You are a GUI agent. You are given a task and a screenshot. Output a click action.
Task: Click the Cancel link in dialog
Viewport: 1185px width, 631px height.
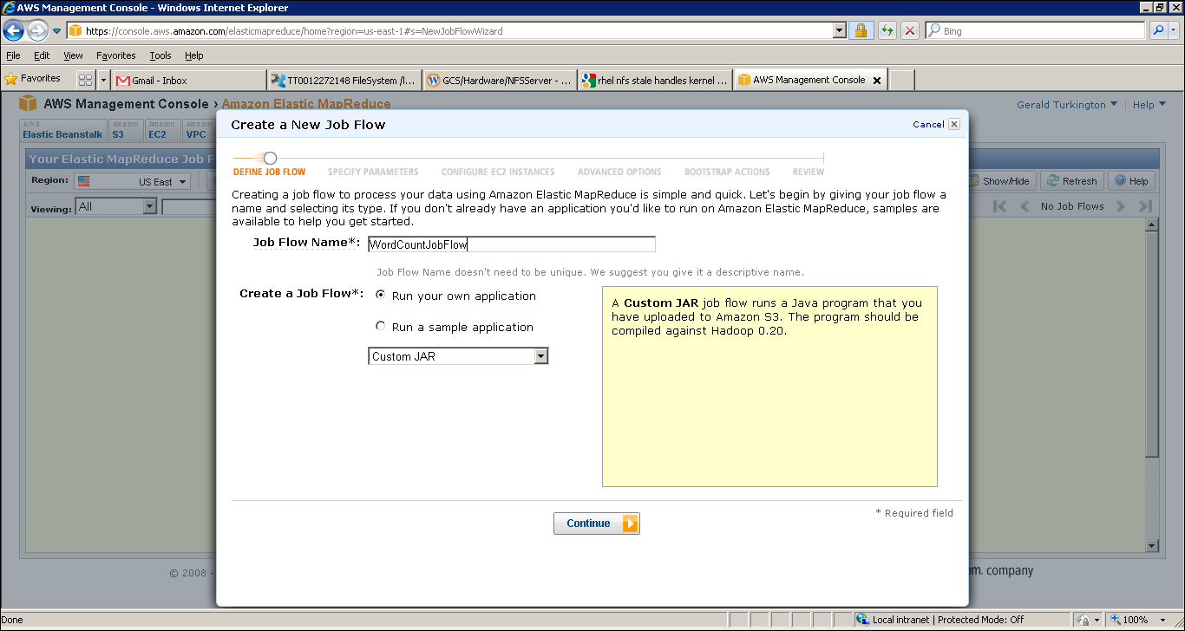tap(928, 124)
